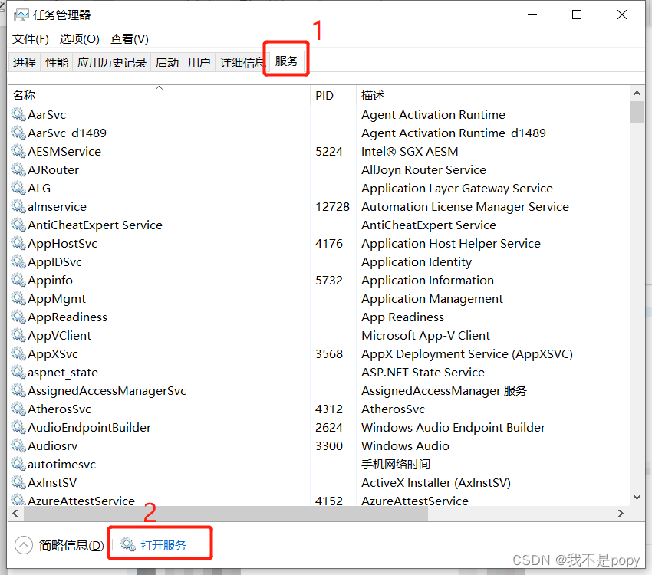Click description 'Automation License Manager Service'
The height and width of the screenshot is (575, 652).
click(465, 206)
